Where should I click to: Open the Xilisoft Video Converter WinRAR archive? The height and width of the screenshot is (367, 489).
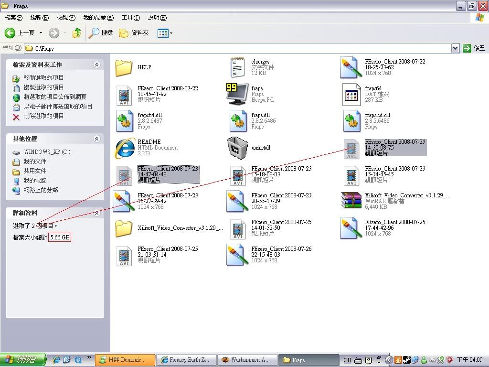(351, 201)
